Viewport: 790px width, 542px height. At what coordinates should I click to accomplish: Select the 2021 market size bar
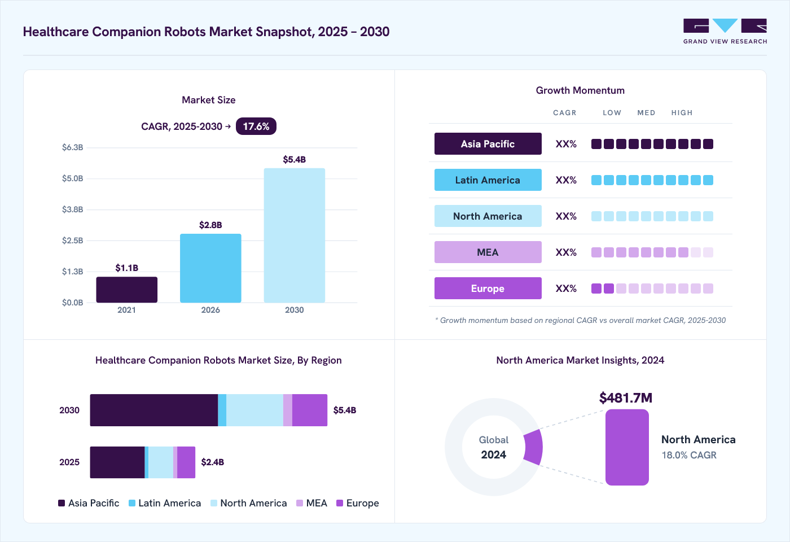pyautogui.click(x=126, y=290)
